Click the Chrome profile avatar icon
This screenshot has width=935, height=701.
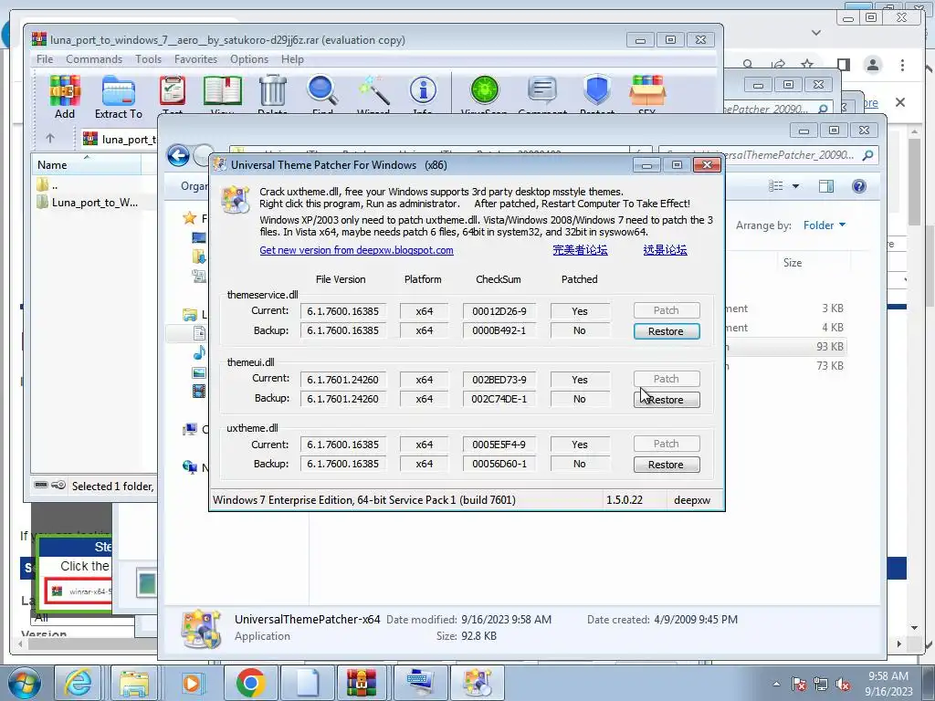point(872,65)
